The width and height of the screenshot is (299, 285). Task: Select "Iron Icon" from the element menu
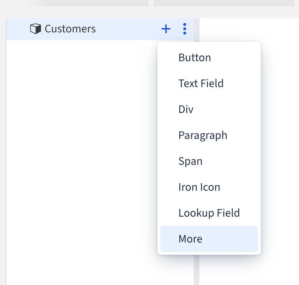click(199, 187)
